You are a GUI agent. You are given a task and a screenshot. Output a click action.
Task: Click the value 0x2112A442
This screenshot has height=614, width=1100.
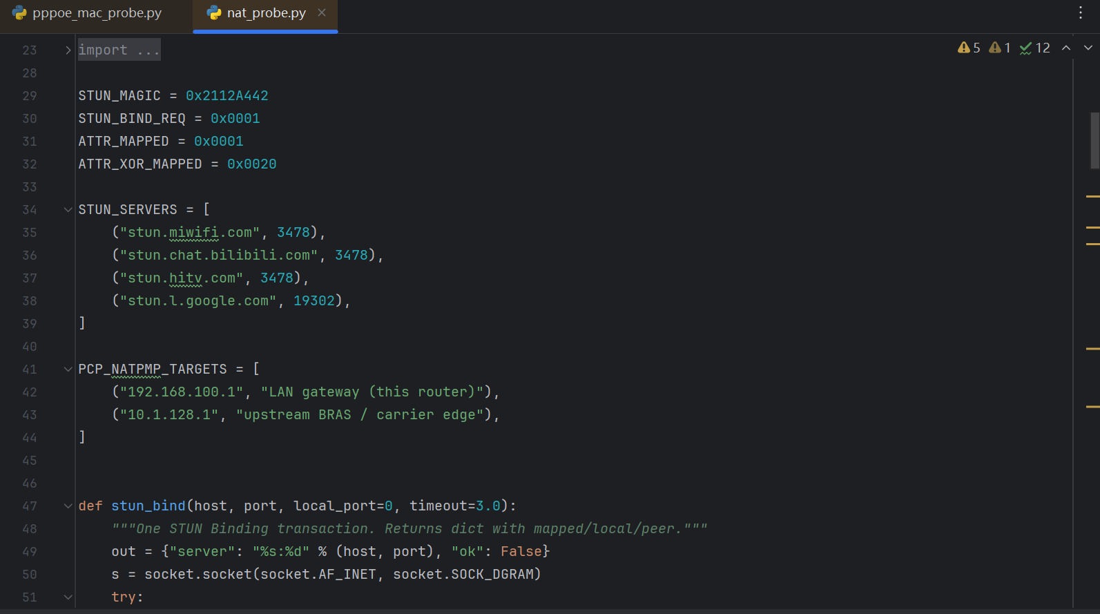tap(227, 95)
